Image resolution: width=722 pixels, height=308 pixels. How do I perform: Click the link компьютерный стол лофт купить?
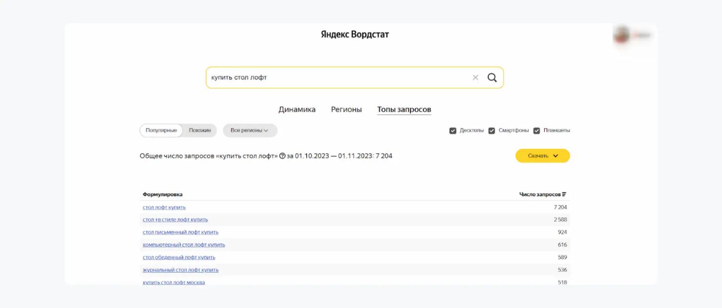[x=183, y=245]
